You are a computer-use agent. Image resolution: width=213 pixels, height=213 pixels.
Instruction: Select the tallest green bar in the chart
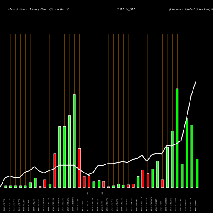pyautogui.click(x=177, y=138)
